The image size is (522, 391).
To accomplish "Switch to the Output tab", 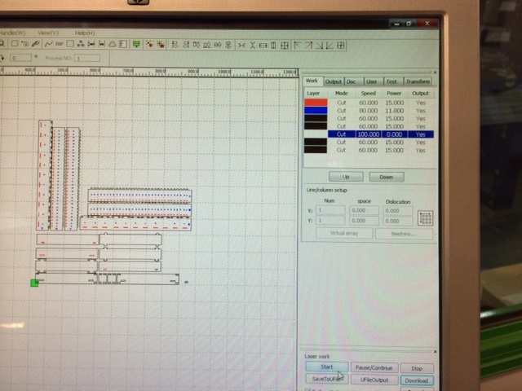I will click(x=334, y=81).
